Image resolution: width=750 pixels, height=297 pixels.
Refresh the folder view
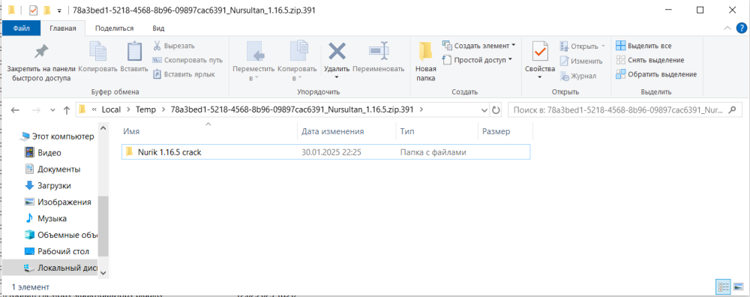tap(496, 110)
